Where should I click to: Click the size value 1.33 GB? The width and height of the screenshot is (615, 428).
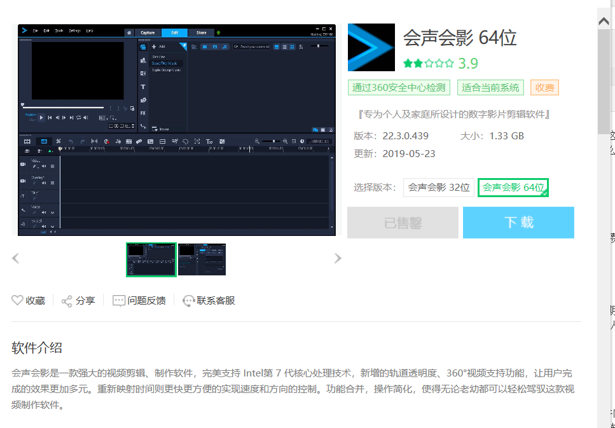click(x=506, y=136)
